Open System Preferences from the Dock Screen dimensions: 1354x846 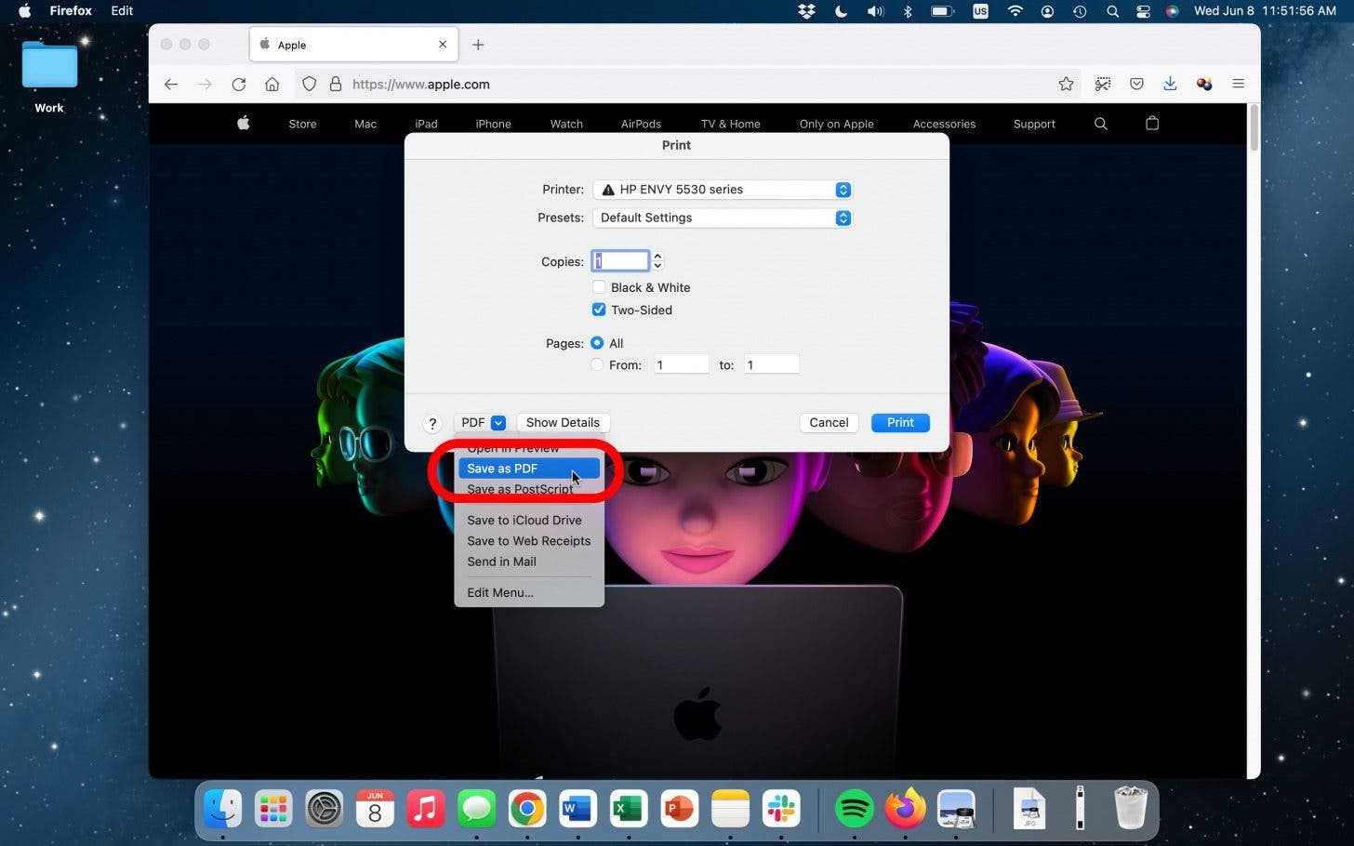click(325, 809)
